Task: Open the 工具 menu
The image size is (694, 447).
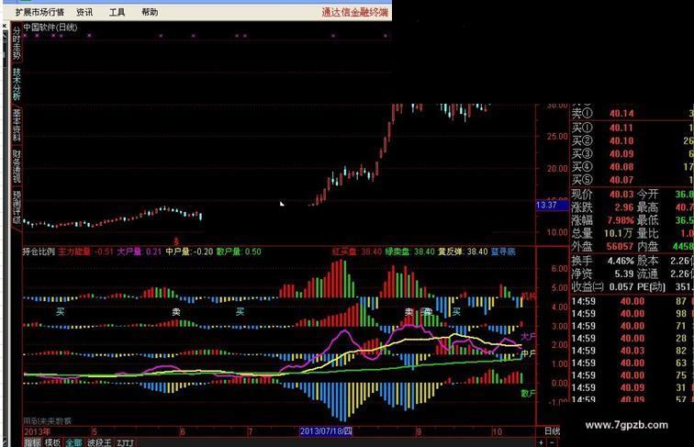Action: tap(117, 12)
